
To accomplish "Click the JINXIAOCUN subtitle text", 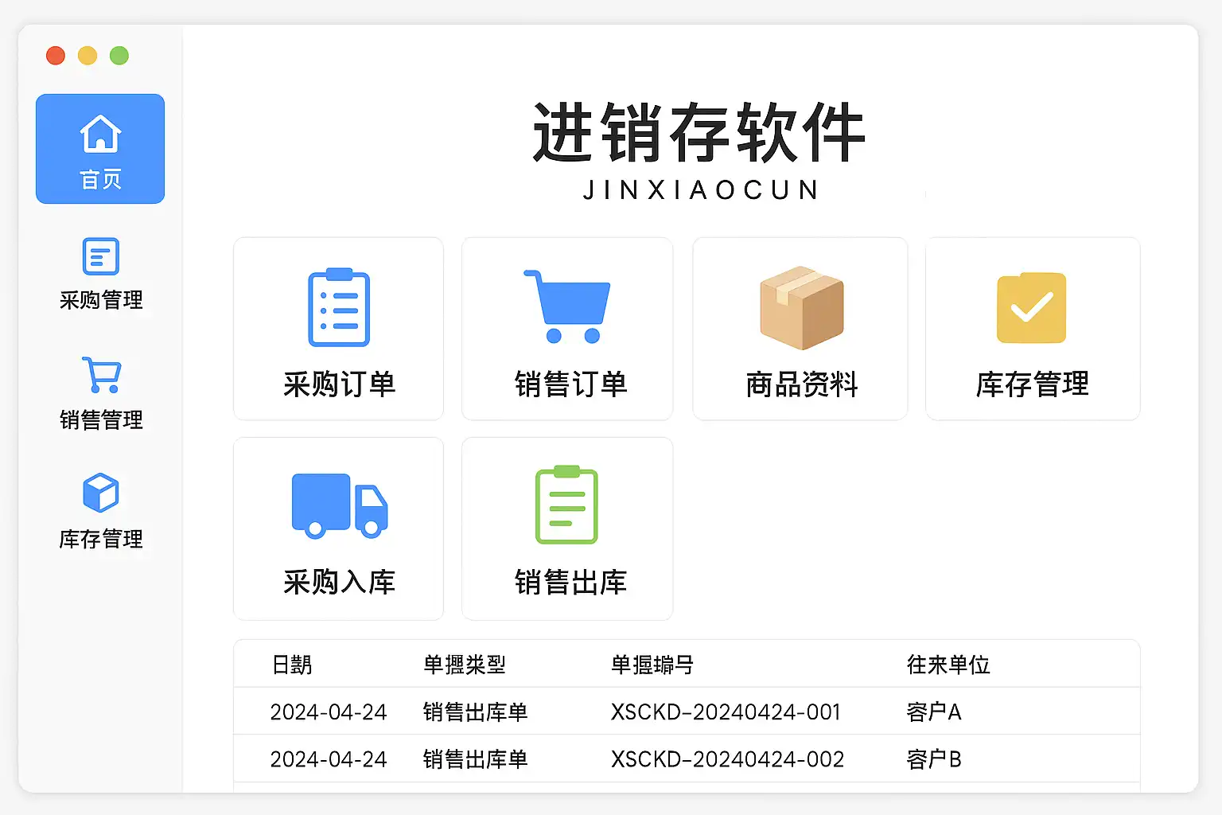I will coord(701,190).
